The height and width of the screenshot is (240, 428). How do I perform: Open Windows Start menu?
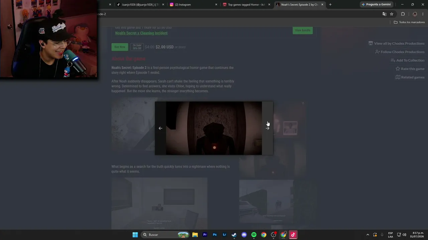pos(135,235)
